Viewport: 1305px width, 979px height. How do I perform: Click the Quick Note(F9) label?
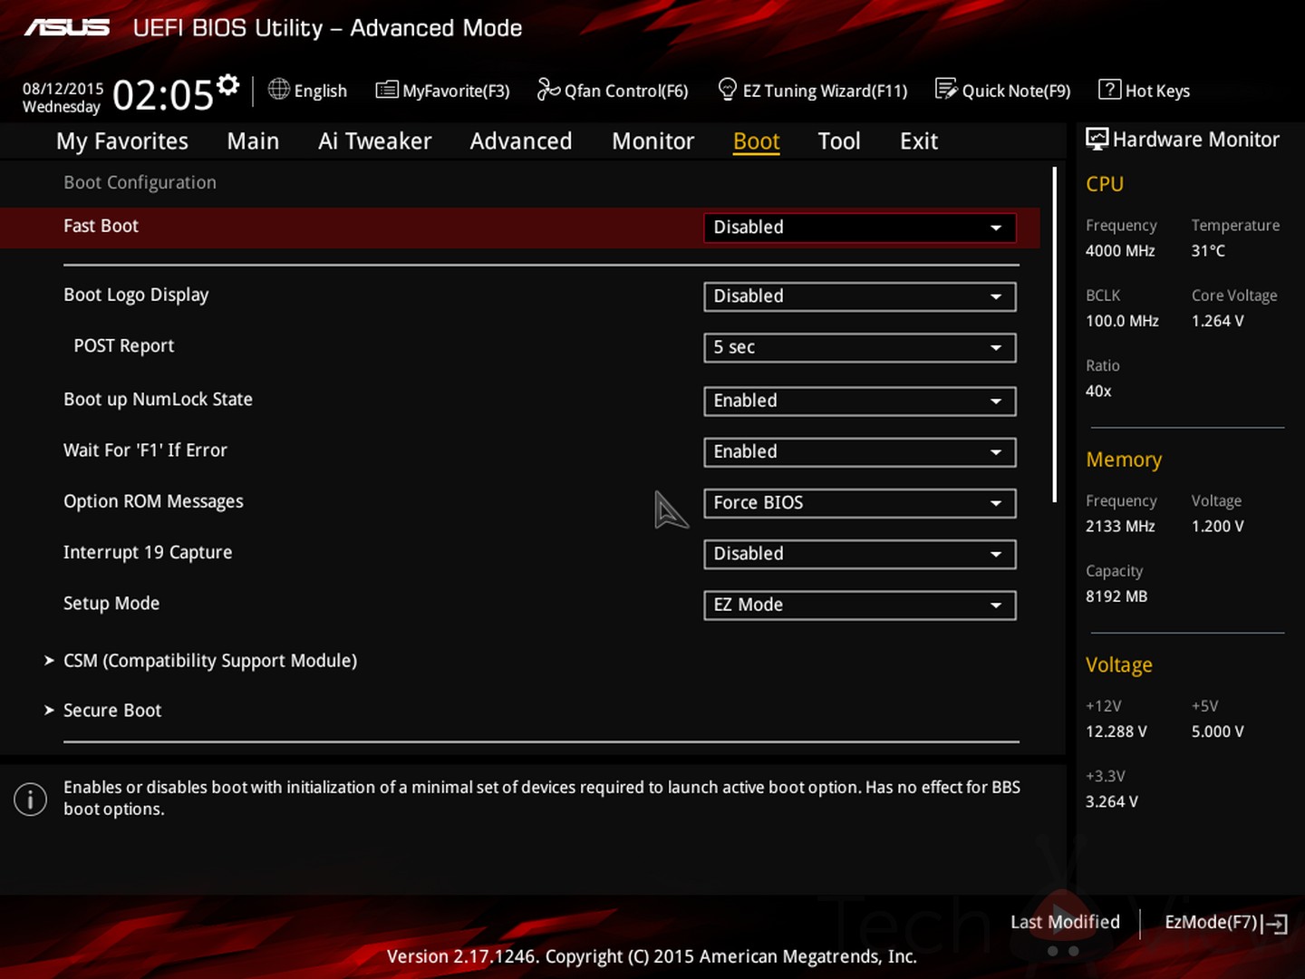tap(1016, 91)
